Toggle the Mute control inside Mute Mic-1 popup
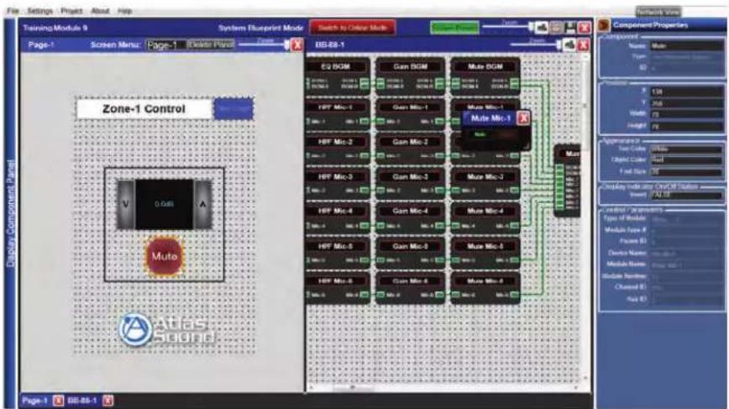Screen dimensions: 729x409 pyautogui.click(x=480, y=134)
